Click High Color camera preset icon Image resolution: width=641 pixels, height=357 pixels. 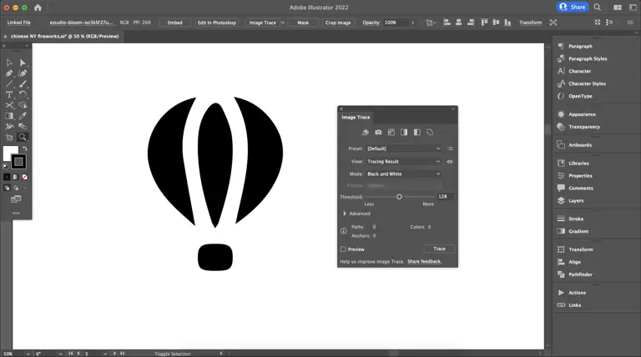[378, 133]
